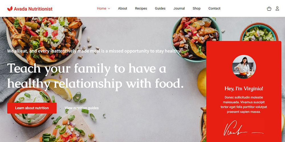The height and width of the screenshot is (142, 285).
Task: Click Virginia's circular portrait photo
Action: (244, 67)
